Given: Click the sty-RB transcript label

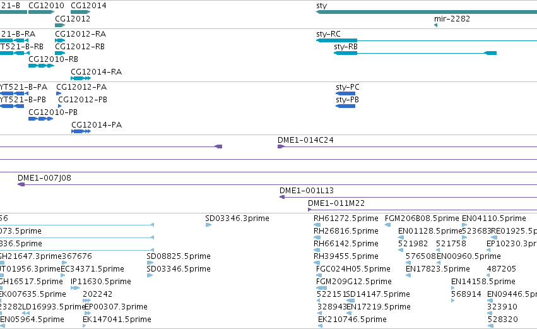Looking at the screenshot, I should [346, 47].
